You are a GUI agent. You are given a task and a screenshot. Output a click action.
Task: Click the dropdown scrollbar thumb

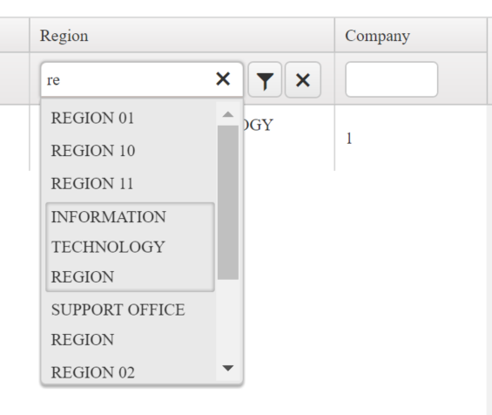point(228,202)
